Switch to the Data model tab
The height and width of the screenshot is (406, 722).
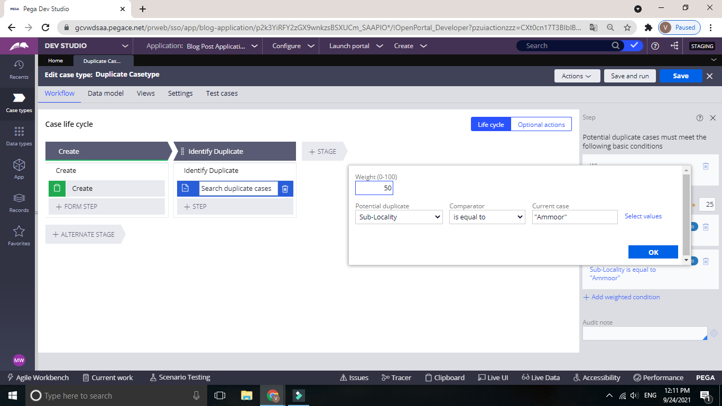pyautogui.click(x=106, y=93)
